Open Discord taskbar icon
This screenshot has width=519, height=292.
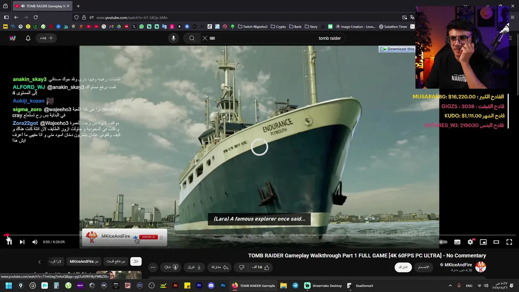211,286
